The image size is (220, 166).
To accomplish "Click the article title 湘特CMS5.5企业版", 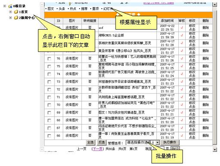I will (111, 35).
